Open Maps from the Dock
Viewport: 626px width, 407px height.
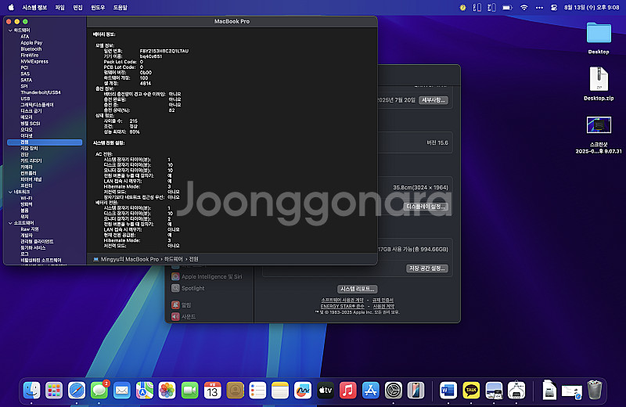(x=145, y=391)
